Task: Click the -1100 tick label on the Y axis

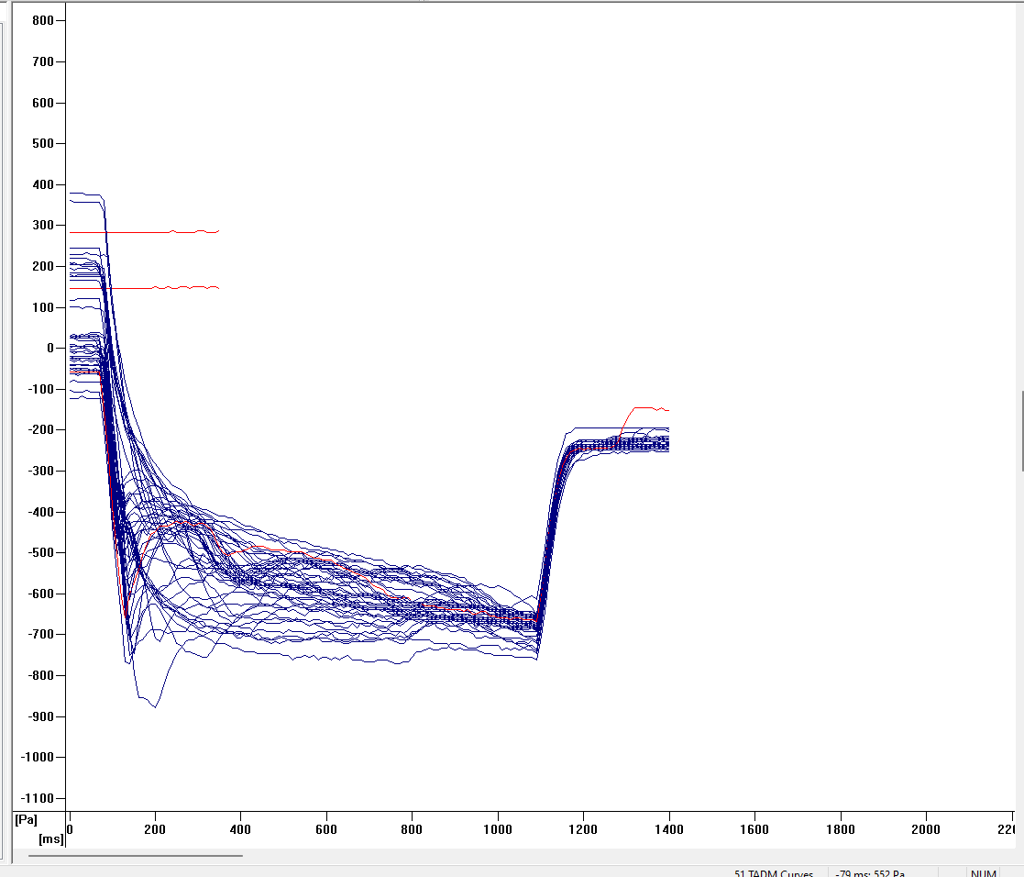Action: point(37,798)
